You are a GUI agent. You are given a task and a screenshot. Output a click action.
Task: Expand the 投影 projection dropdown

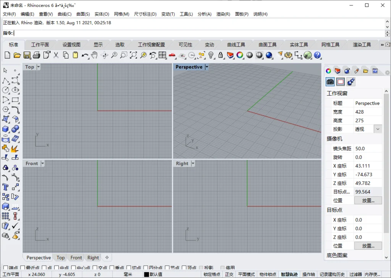[x=378, y=129]
